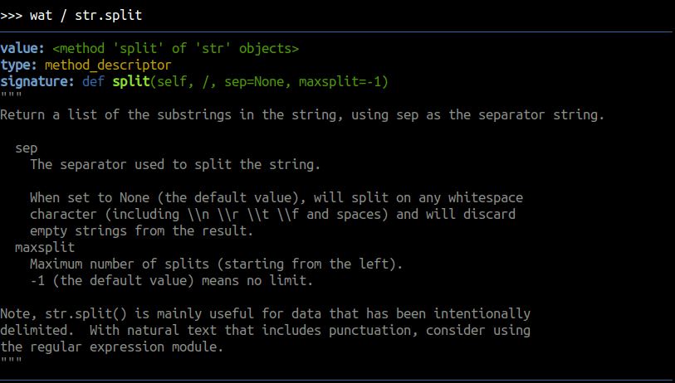The height and width of the screenshot is (383, 675).
Task: Click the >>> prompt at the top
Action: coord(12,16)
